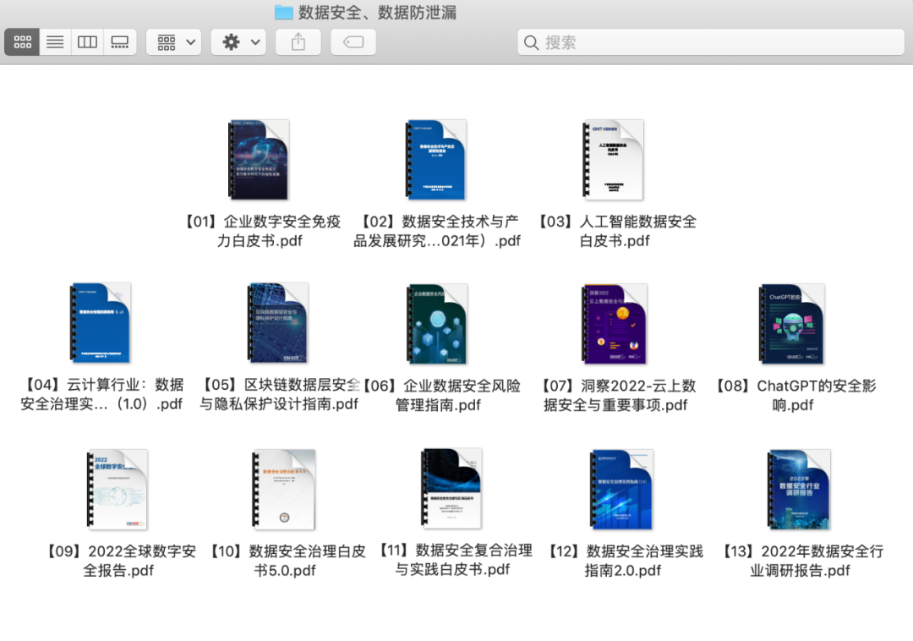Switch to gallery view mode

click(x=120, y=42)
